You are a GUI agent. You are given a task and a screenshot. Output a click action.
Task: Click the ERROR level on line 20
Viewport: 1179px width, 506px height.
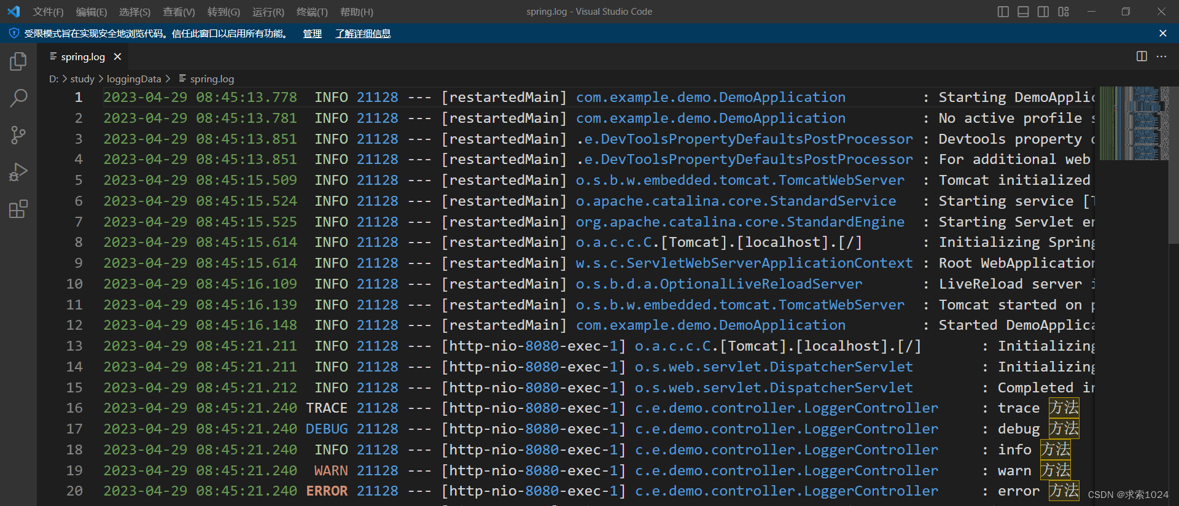[327, 491]
